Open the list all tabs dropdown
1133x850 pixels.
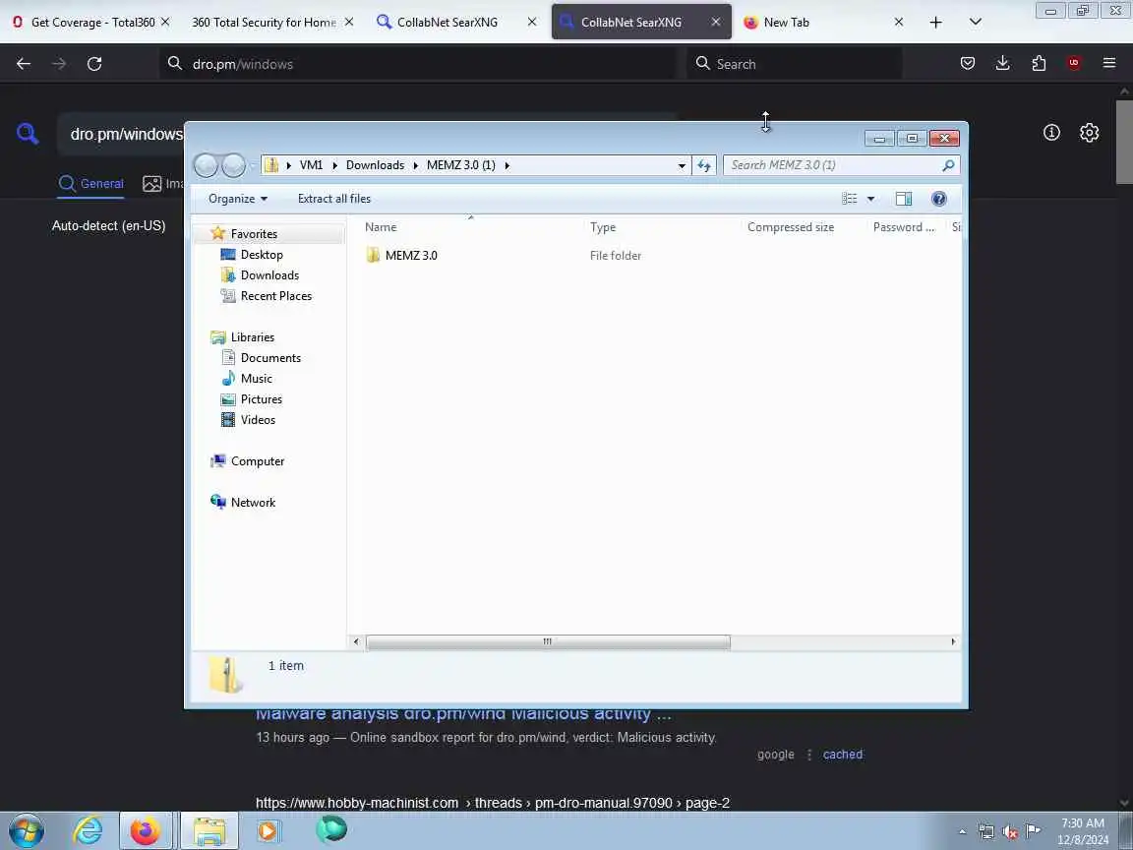[976, 23]
